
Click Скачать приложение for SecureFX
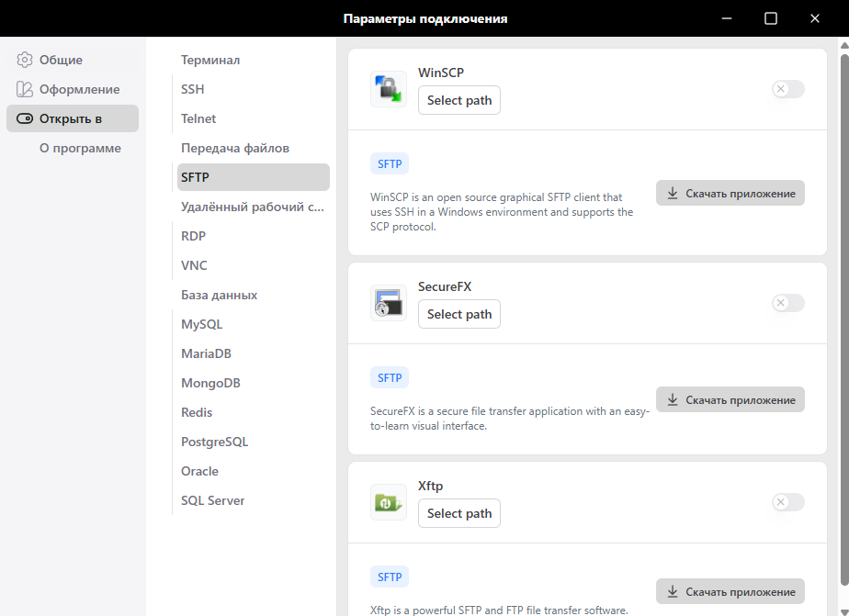(x=730, y=399)
